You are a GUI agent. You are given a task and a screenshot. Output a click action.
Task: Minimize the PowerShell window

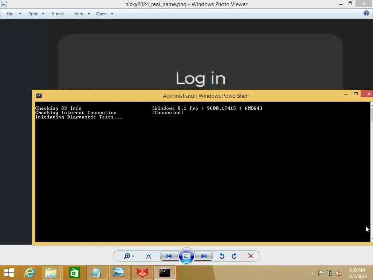pos(346,94)
